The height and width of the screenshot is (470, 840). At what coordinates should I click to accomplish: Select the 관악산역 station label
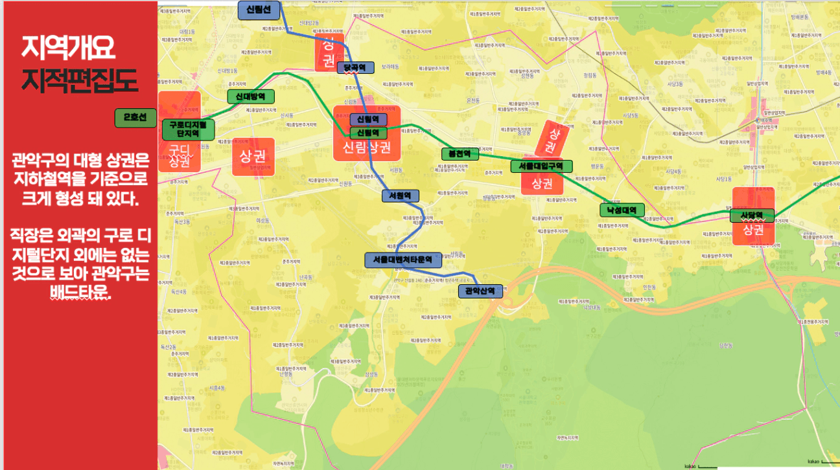point(480,292)
